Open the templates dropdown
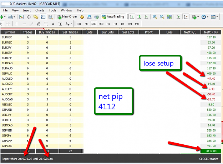This screenshot has height=164, width=223. pyautogui.click(x=214, y=17)
